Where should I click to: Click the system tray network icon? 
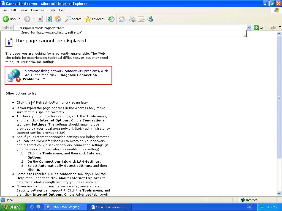click(x=262, y=207)
